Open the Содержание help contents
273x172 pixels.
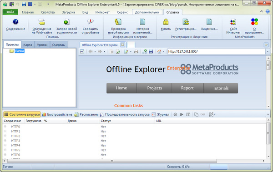pyautogui.click(x=15, y=25)
